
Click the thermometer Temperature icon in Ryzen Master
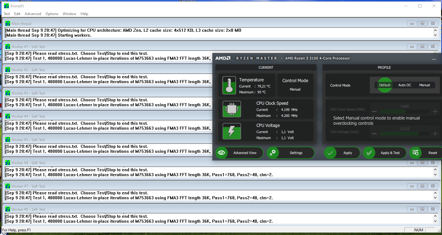click(x=229, y=85)
